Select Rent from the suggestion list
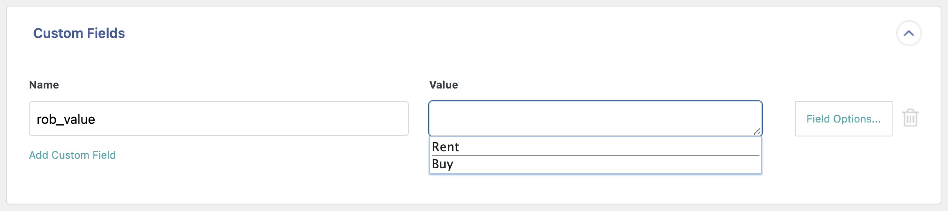 pyautogui.click(x=595, y=147)
